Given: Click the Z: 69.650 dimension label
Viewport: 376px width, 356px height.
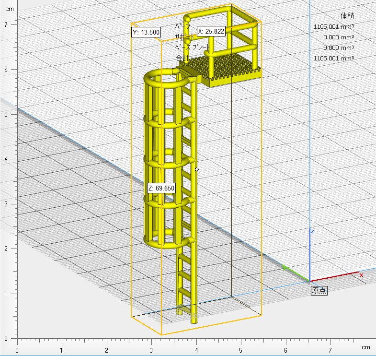Looking at the screenshot, I should (161, 188).
